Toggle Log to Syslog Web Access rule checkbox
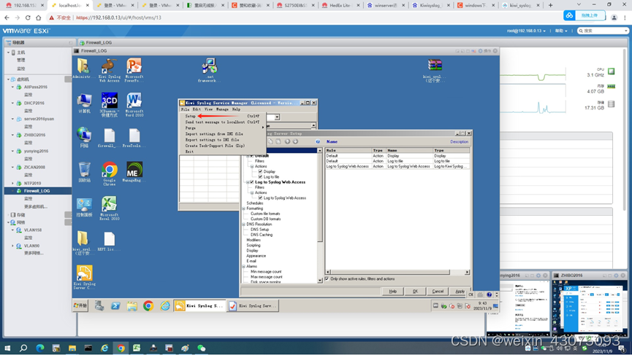 point(252,182)
